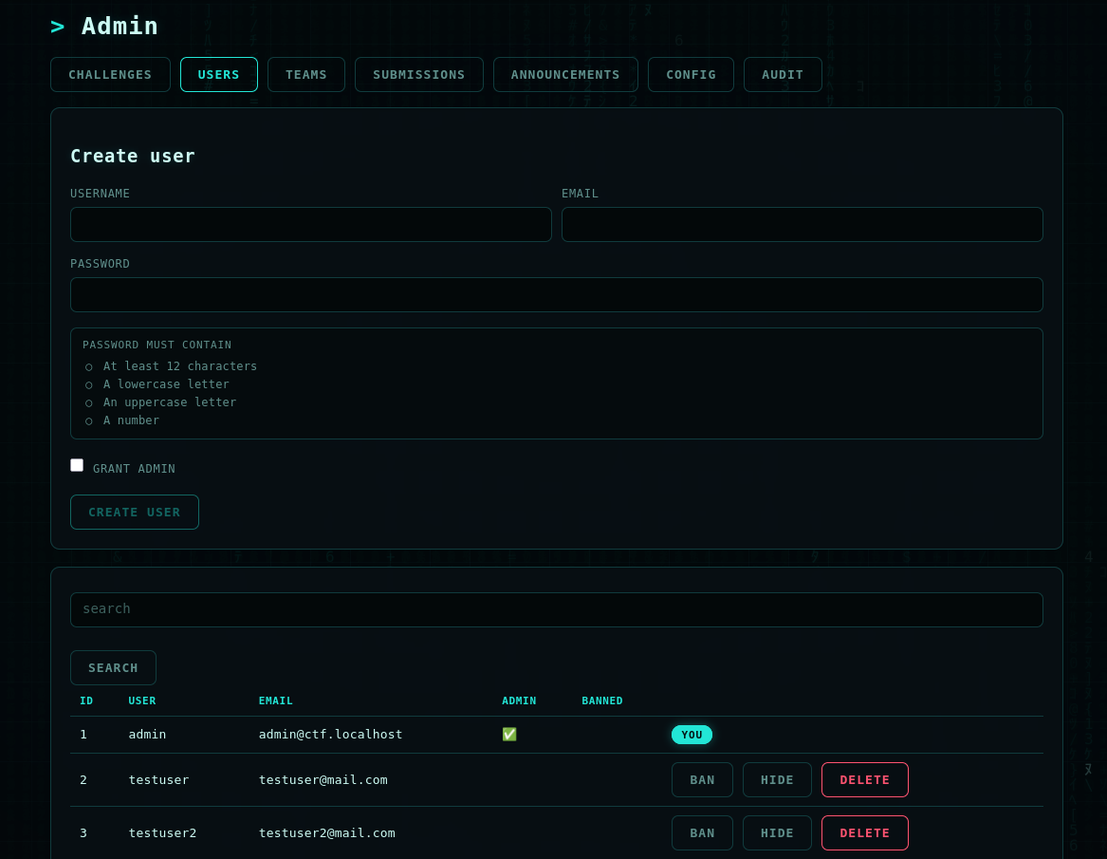Click the 'A lowercase letter' requirement

166,384
